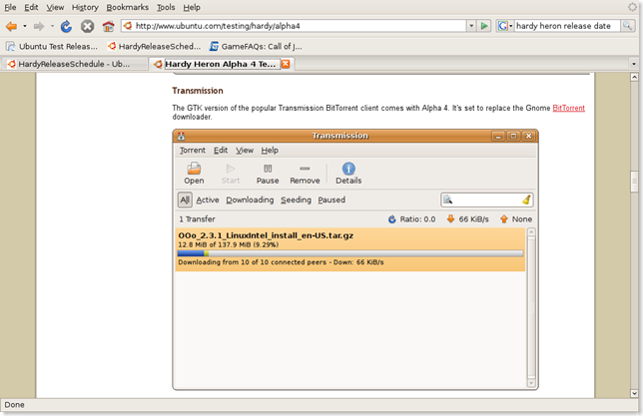
Task: Click the Transmission filter text field
Action: point(487,200)
